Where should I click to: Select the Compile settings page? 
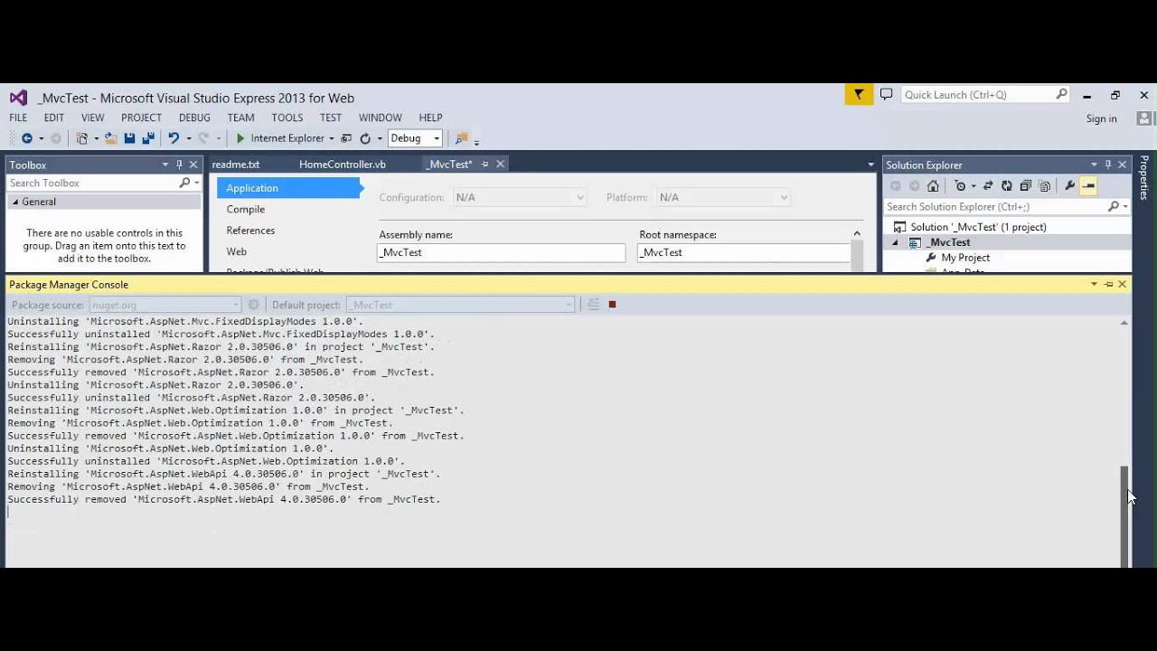tap(246, 209)
